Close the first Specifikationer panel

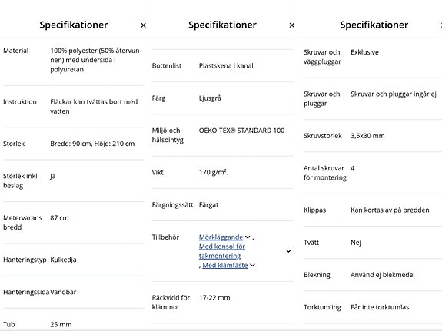(x=143, y=25)
